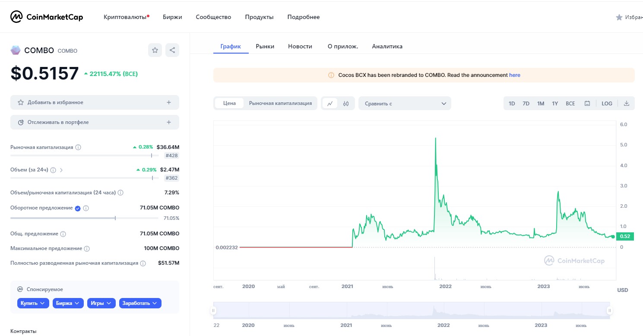
Task: Star COMBO next to its name
Action: click(155, 50)
